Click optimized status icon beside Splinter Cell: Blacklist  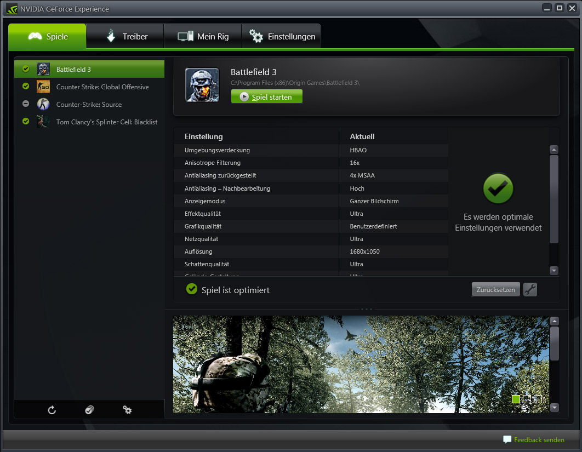(26, 121)
